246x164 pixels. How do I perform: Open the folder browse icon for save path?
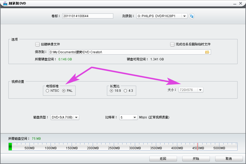[207, 52]
